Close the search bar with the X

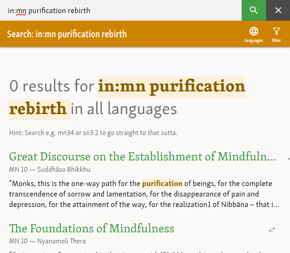pyautogui.click(x=278, y=10)
